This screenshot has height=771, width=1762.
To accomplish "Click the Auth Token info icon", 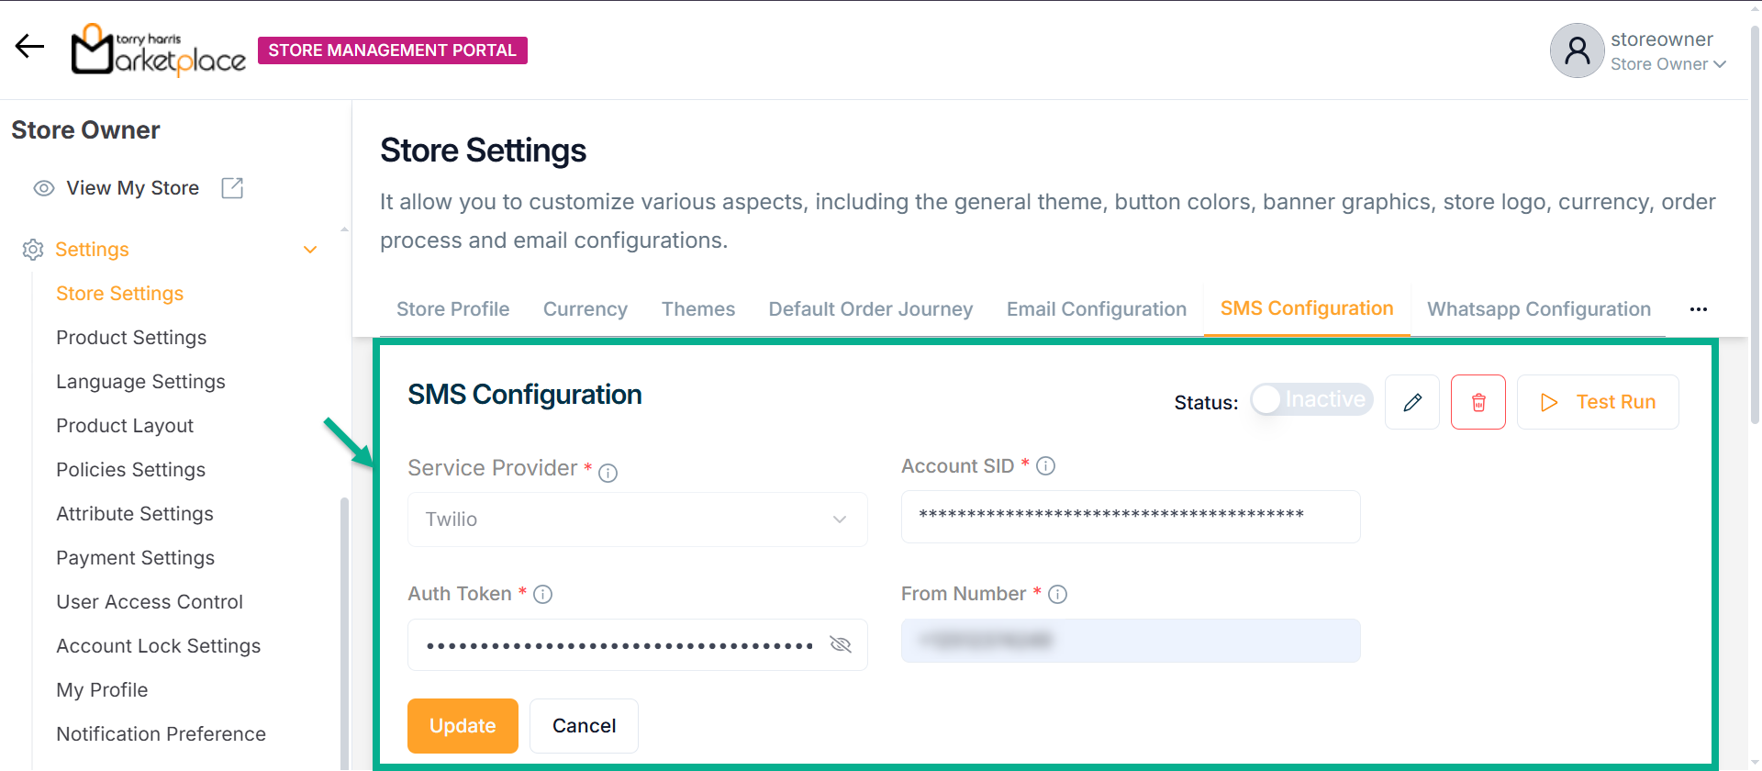I will pos(543,595).
